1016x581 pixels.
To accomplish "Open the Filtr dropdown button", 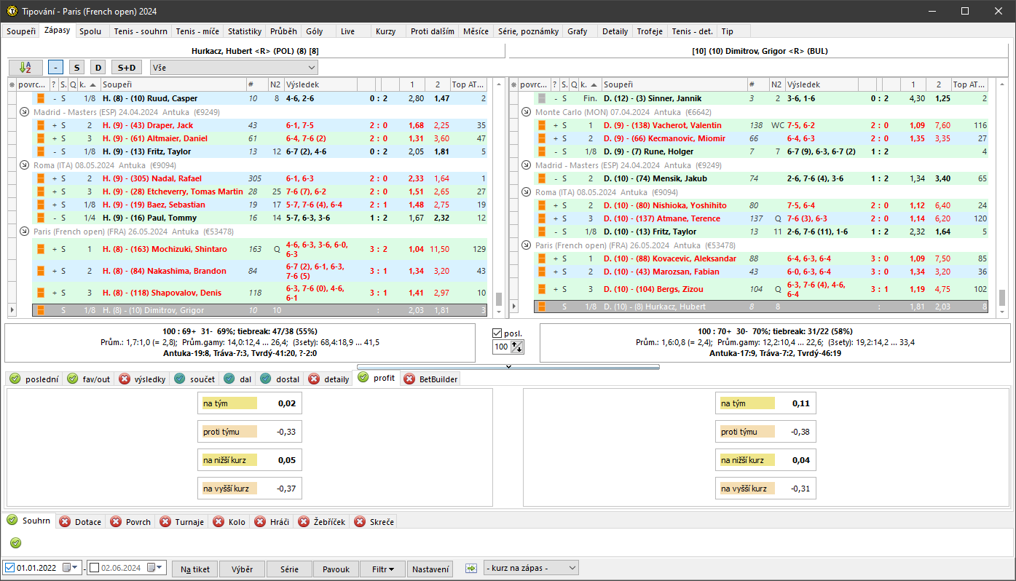I will [x=383, y=569].
